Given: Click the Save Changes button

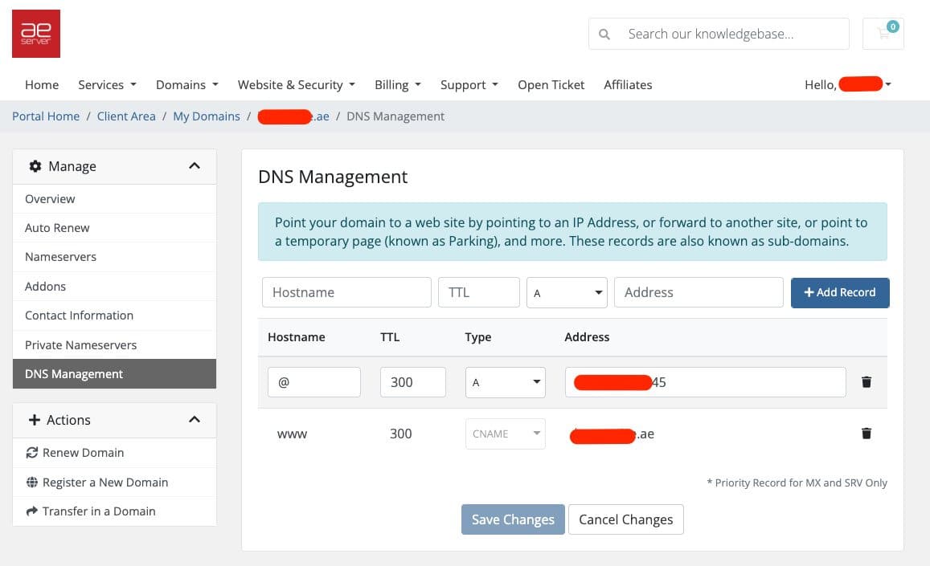Looking at the screenshot, I should tap(513, 519).
